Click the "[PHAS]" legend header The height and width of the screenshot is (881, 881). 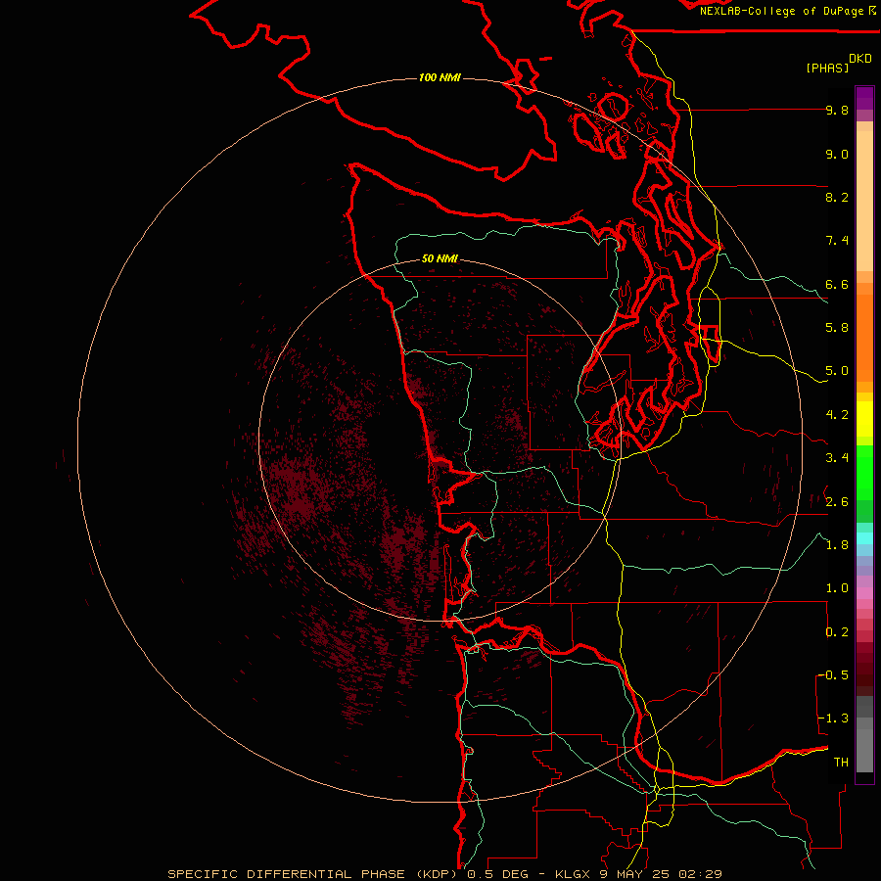click(x=827, y=68)
